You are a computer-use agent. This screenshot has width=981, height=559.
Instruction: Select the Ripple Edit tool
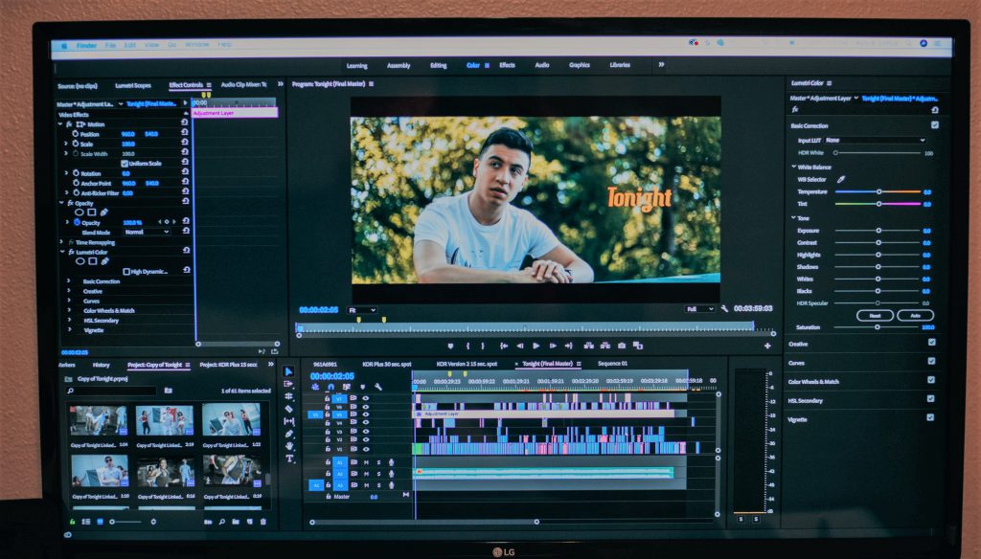tap(288, 396)
